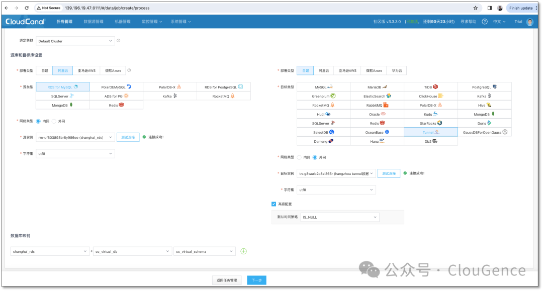Image resolution: width=543 pixels, height=292 pixels.
Task: Expand 监控管理 menu
Action: [152, 22]
